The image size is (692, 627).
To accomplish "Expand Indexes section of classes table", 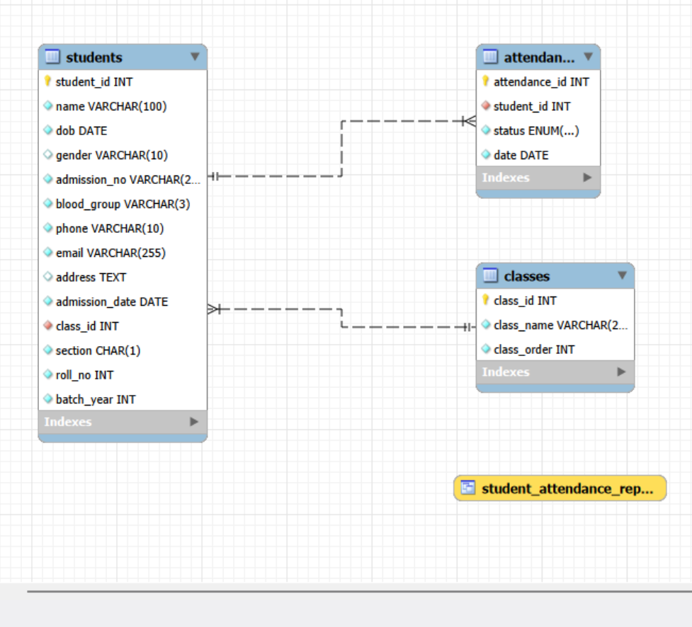I will pyautogui.click(x=621, y=372).
